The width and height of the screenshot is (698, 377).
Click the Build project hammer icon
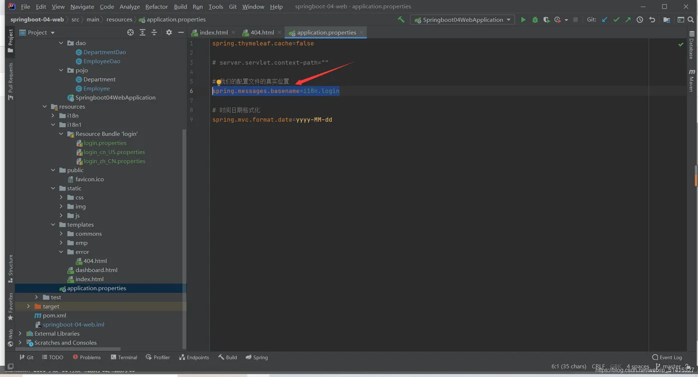pos(401,19)
